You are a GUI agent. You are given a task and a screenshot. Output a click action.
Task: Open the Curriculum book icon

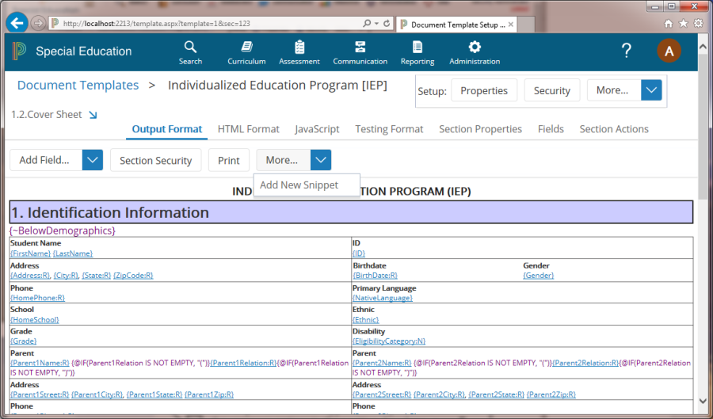pos(246,48)
